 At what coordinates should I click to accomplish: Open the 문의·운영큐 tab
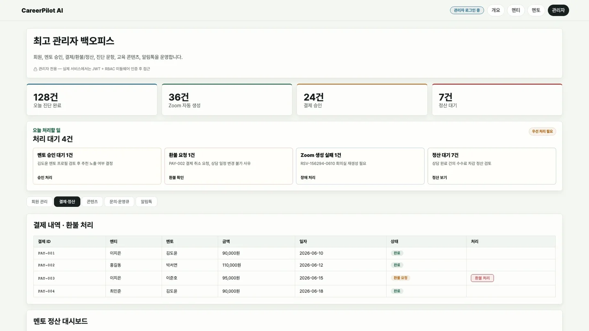click(x=119, y=202)
